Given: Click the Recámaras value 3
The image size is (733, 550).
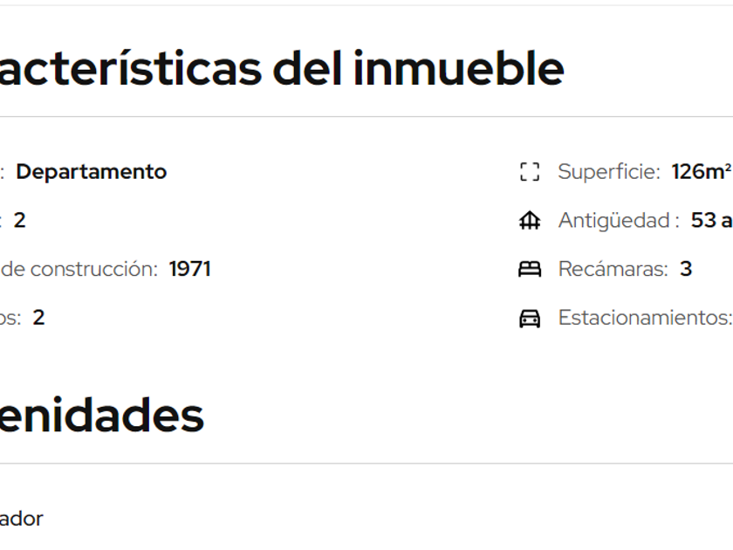Looking at the screenshot, I should (x=686, y=269).
